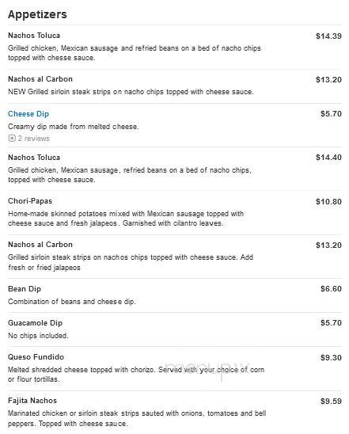
Task: Click the $10.80 Chori-Papas price
Action: point(328,201)
